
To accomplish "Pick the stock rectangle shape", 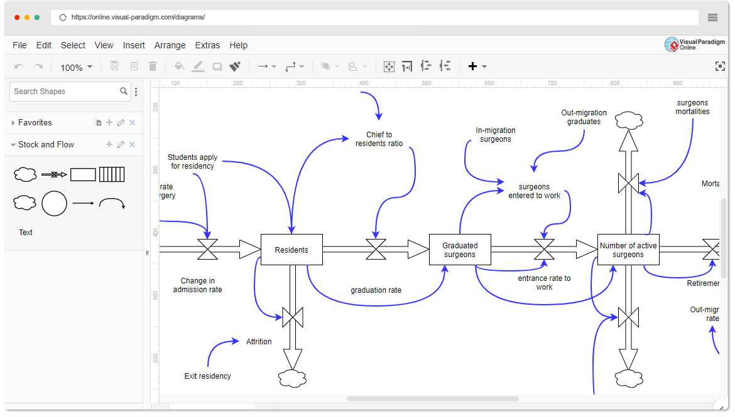I will (83, 174).
